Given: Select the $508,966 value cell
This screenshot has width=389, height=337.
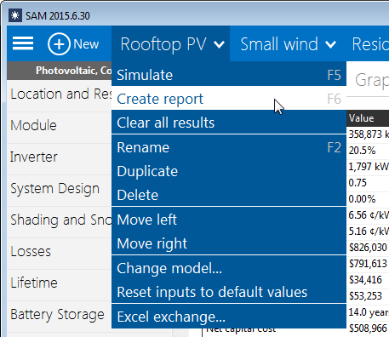Looking at the screenshot, I should point(368,328).
